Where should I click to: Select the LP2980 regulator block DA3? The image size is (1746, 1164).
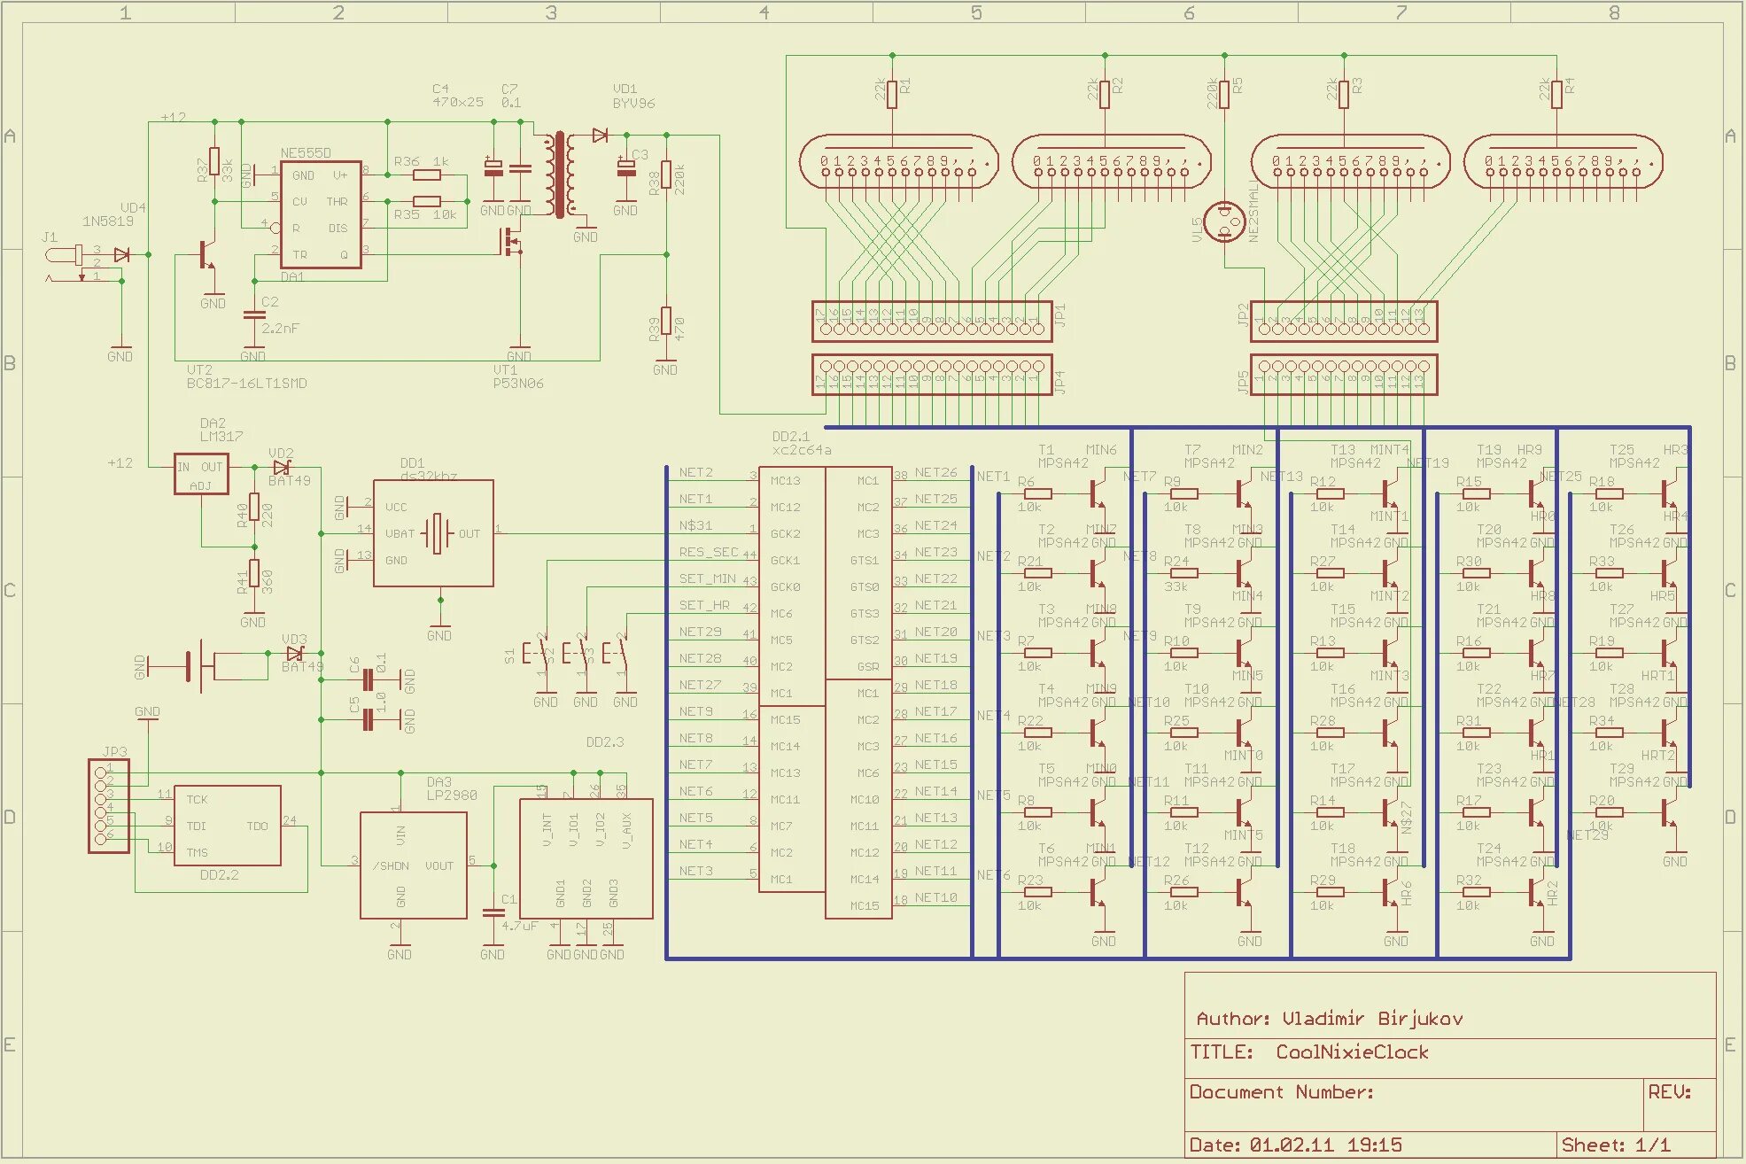click(413, 865)
